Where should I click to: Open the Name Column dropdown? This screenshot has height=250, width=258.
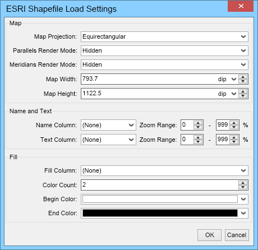[108, 125]
